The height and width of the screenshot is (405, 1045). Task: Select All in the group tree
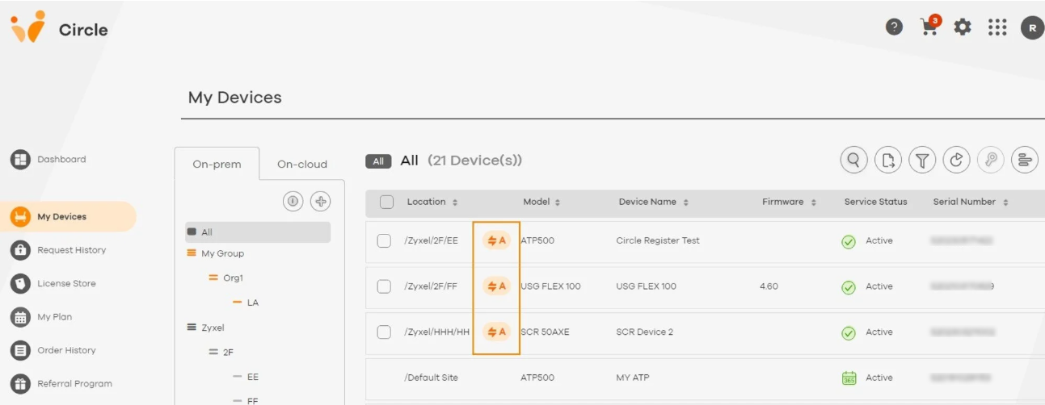(x=258, y=232)
